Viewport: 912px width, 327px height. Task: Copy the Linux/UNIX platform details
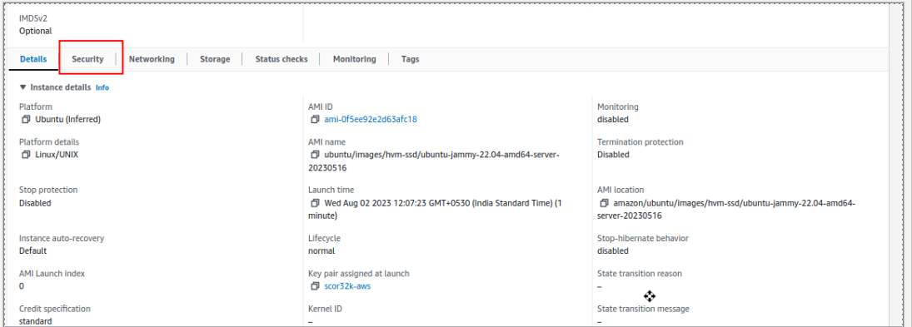click(x=26, y=155)
